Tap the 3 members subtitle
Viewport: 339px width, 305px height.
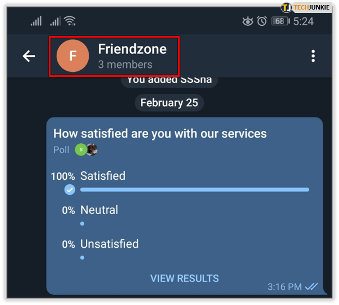(x=125, y=65)
